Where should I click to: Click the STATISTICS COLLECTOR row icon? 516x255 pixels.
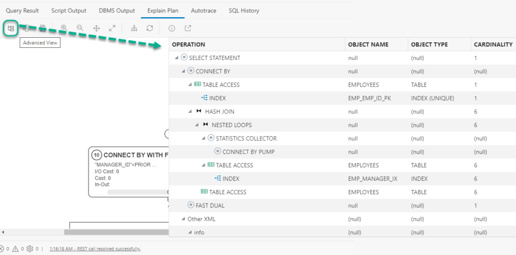[211, 138]
